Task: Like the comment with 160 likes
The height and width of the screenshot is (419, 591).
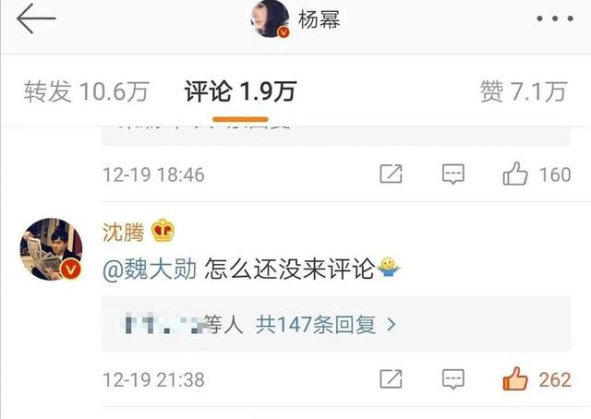Action: (x=537, y=174)
